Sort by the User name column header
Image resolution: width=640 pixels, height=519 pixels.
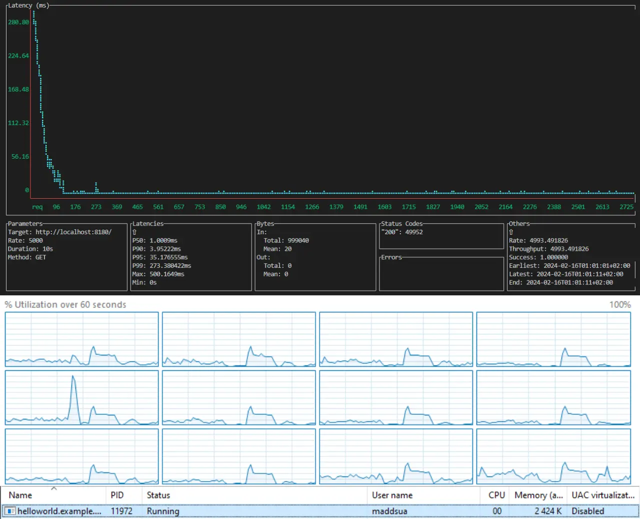[392, 495]
